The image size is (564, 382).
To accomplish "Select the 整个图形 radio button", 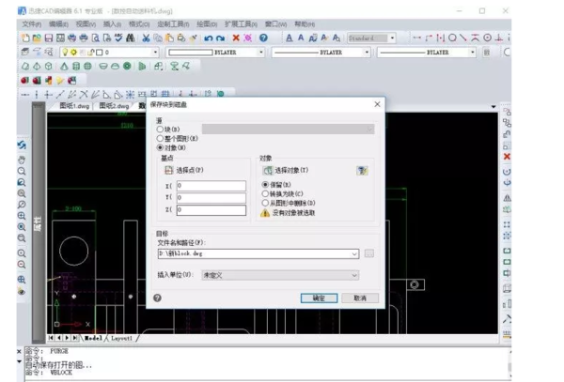I will [x=161, y=138].
